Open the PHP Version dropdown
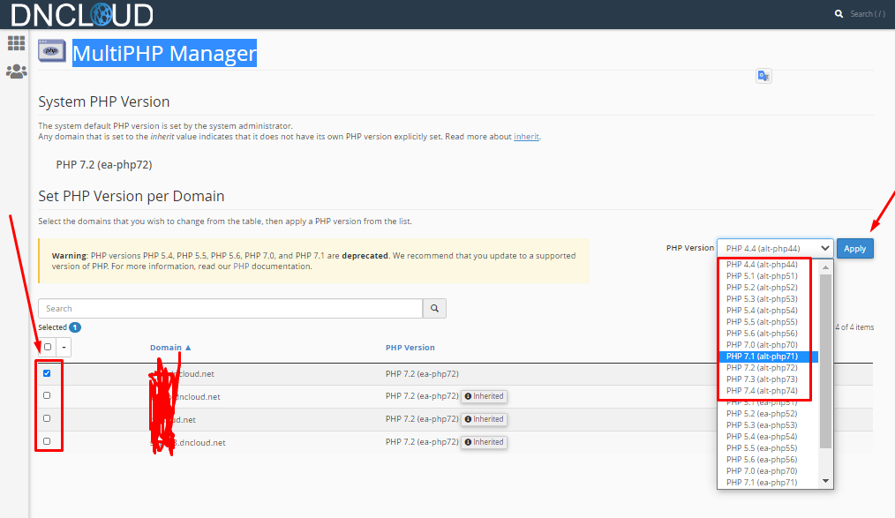Image resolution: width=895 pixels, height=518 pixels. coord(775,248)
